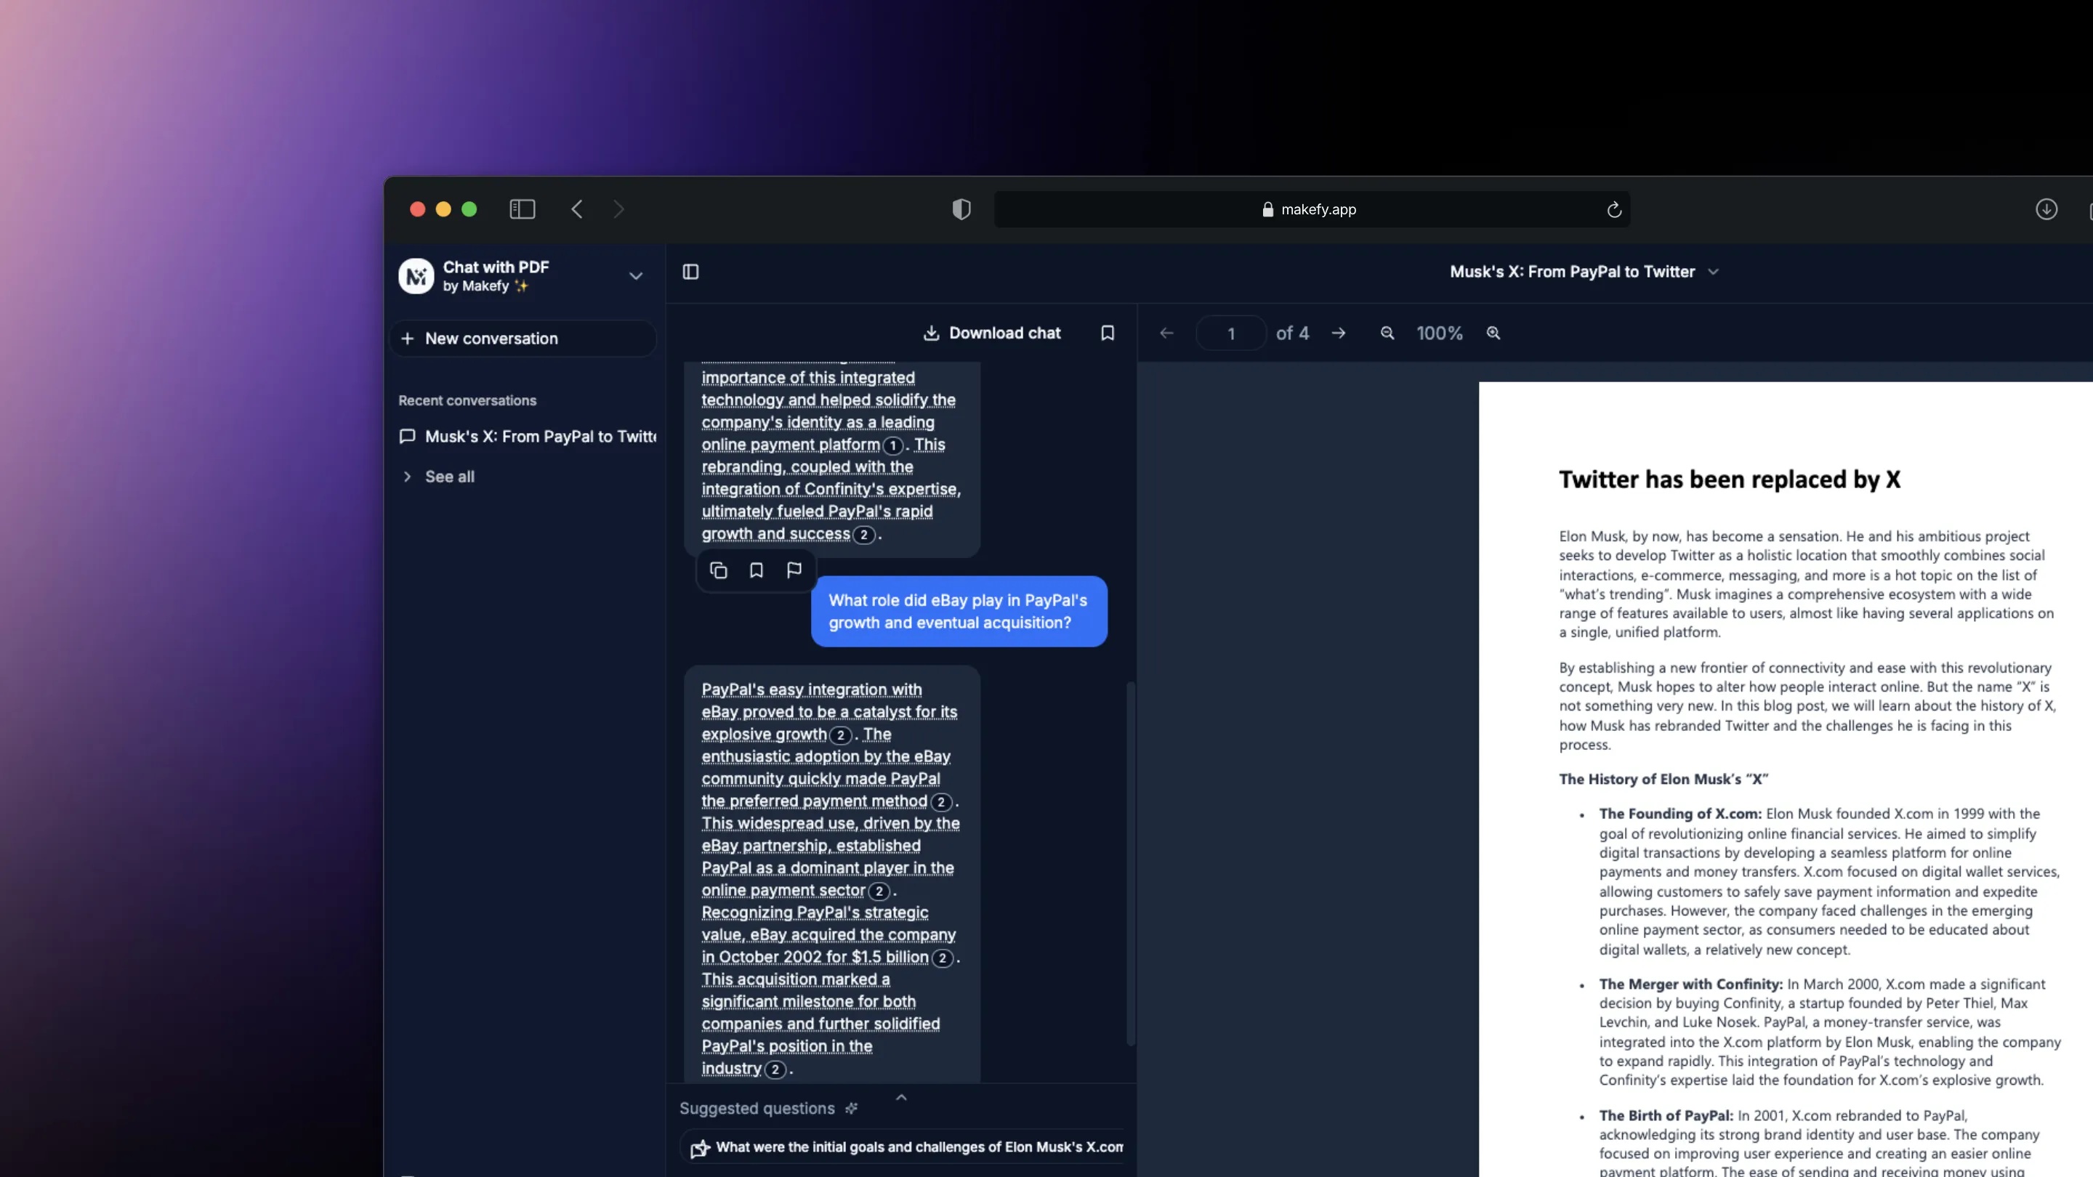Click the makefy.app address bar

pos(1311,209)
